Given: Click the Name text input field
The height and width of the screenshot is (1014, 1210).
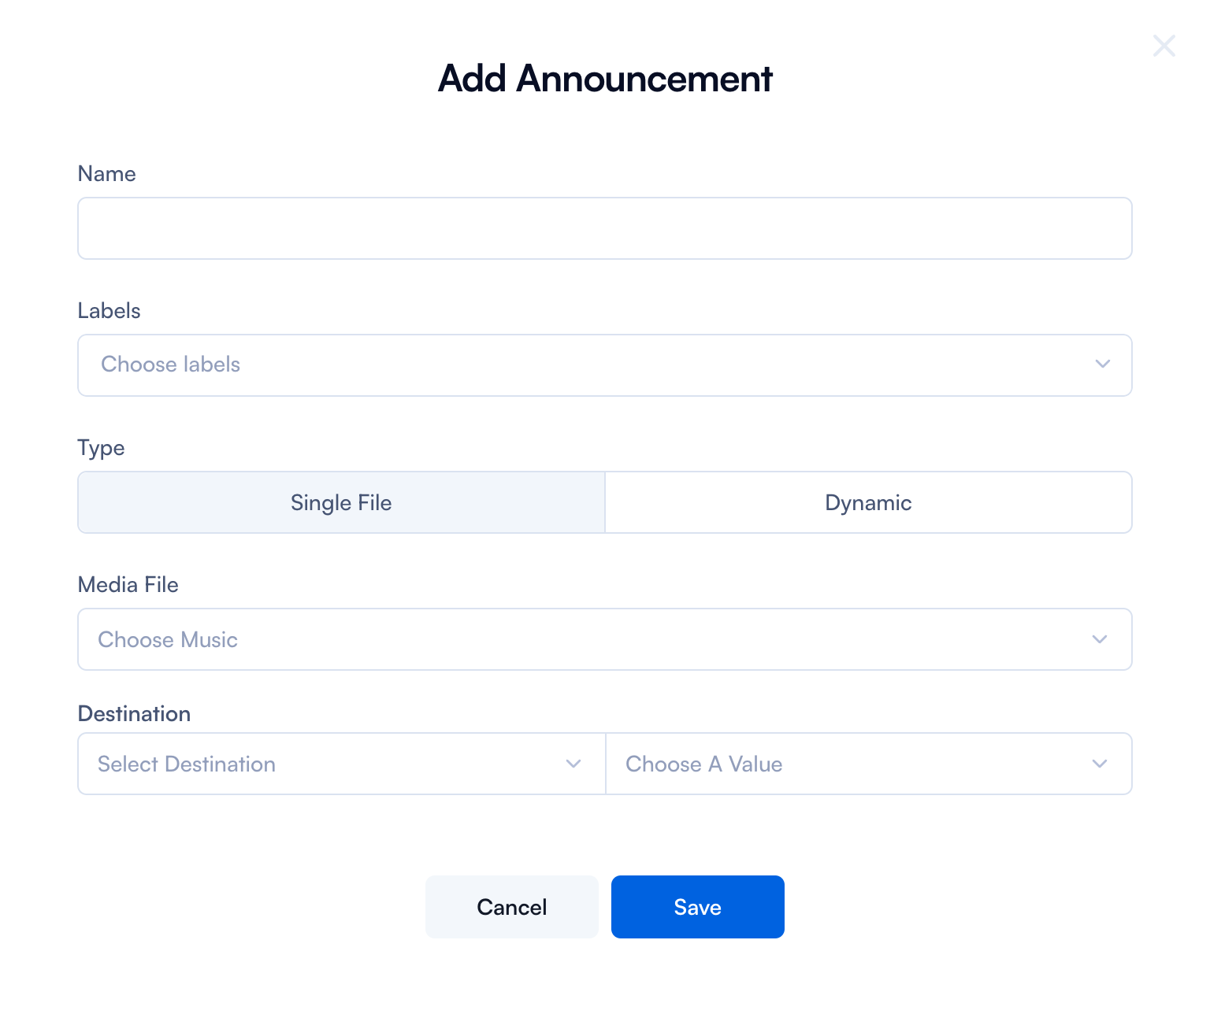Looking at the screenshot, I should (x=604, y=228).
